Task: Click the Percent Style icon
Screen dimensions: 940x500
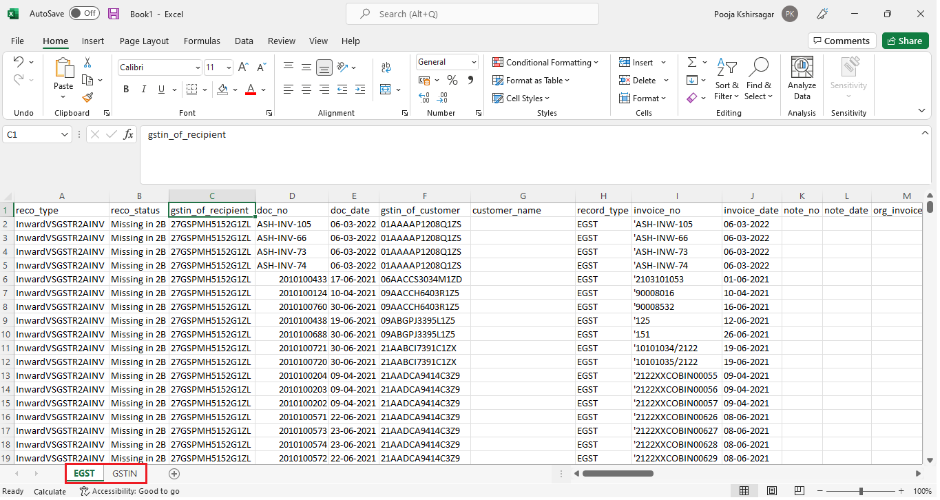Action: (x=452, y=81)
